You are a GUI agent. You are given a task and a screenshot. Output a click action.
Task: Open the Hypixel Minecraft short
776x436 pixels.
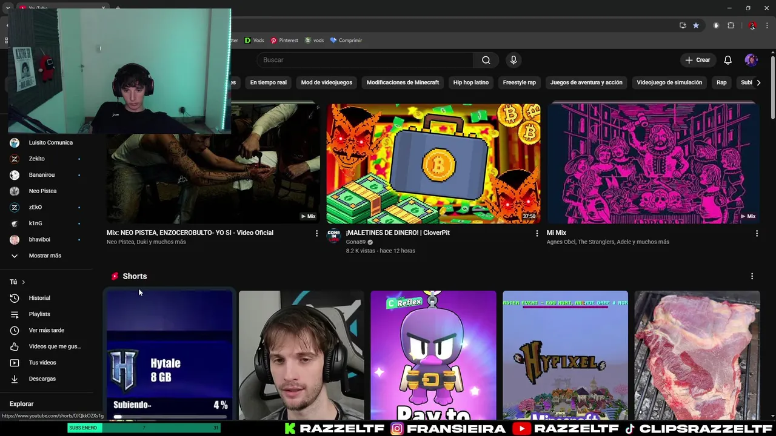(565, 355)
